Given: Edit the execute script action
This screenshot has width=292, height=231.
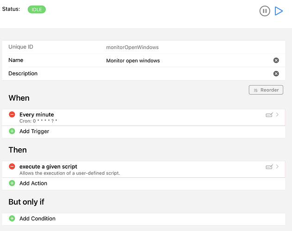Looking at the screenshot, I should [269, 167].
